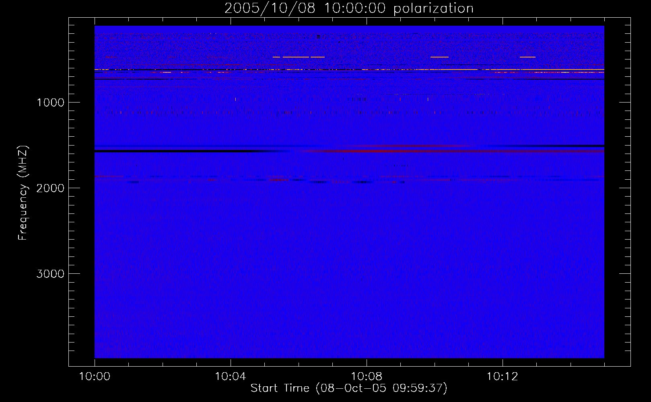Click the "10:00" time tick label
This screenshot has height=402, width=651.
pyautogui.click(x=95, y=377)
